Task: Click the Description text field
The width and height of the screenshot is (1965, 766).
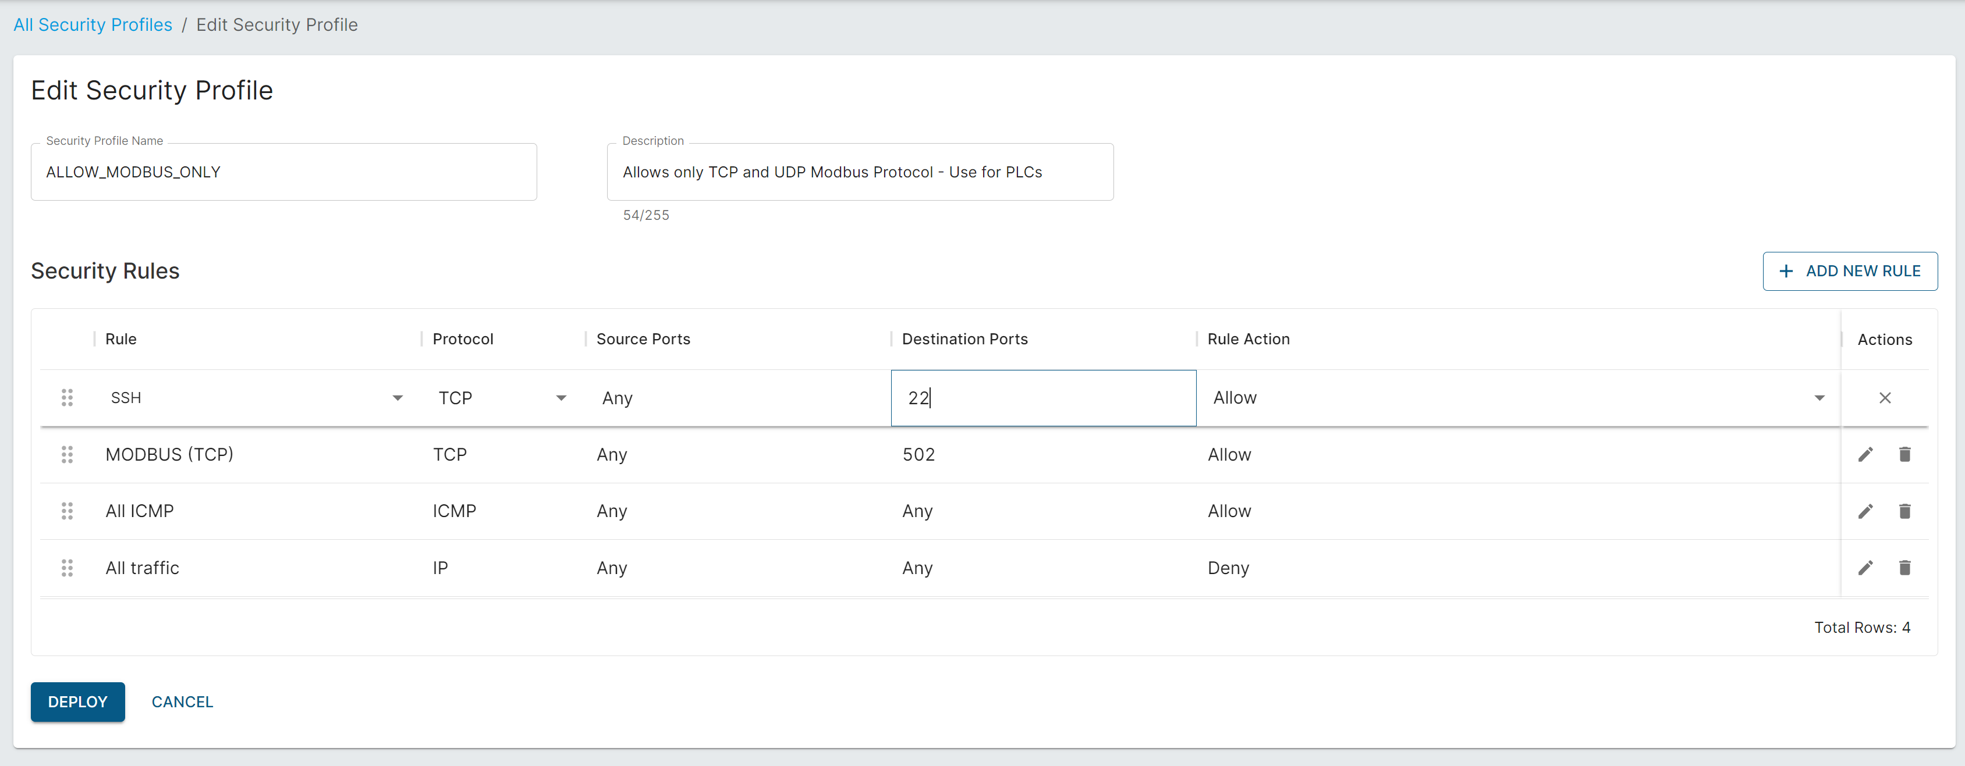Action: pyautogui.click(x=859, y=172)
